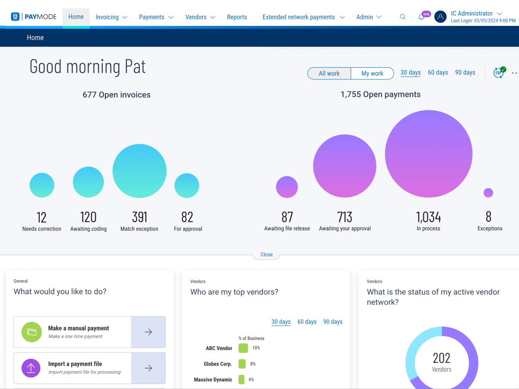Go to the Reports tab

pyautogui.click(x=237, y=17)
